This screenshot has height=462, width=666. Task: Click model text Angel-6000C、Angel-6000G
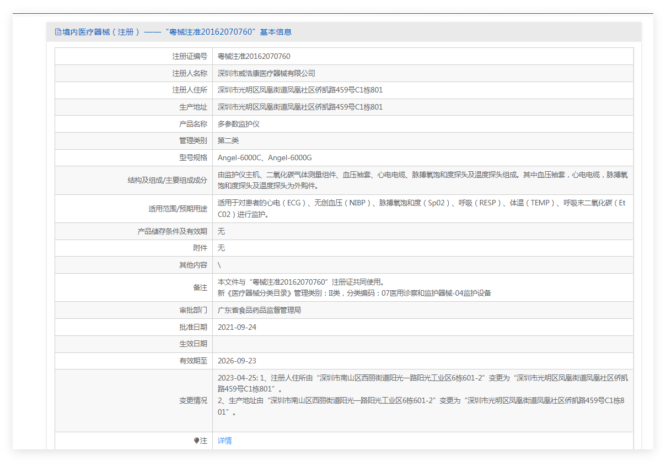tap(265, 157)
